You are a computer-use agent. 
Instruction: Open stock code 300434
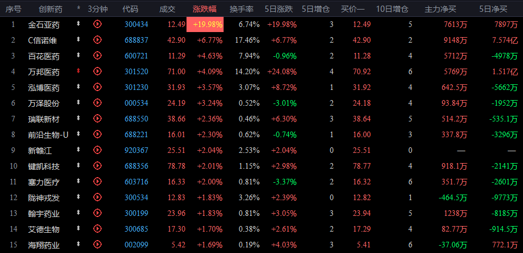(x=137, y=24)
